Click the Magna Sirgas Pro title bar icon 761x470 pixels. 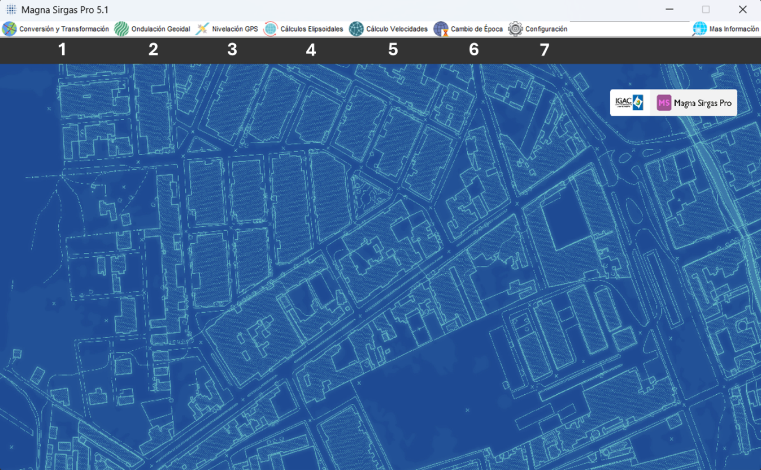11,10
